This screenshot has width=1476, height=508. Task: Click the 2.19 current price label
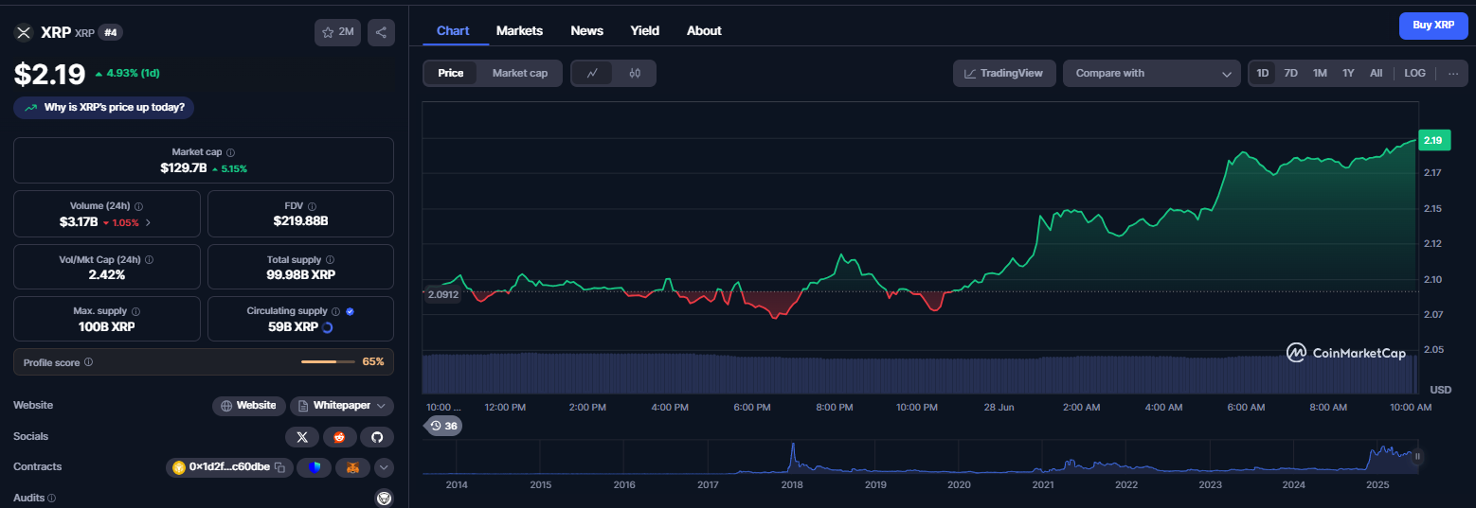[x=1433, y=140]
